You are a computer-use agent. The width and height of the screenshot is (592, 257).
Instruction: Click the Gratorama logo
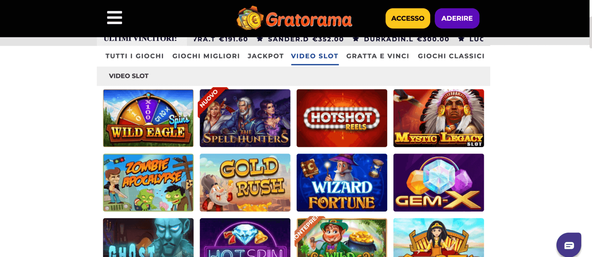coord(294,18)
